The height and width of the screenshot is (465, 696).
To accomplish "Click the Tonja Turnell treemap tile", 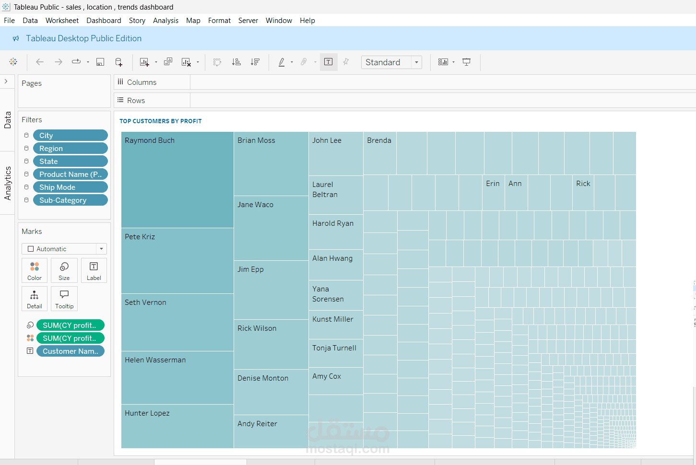I will pyautogui.click(x=336, y=354).
